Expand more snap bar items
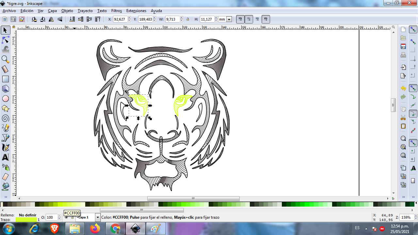This screenshot has height=235, width=418. point(413,197)
